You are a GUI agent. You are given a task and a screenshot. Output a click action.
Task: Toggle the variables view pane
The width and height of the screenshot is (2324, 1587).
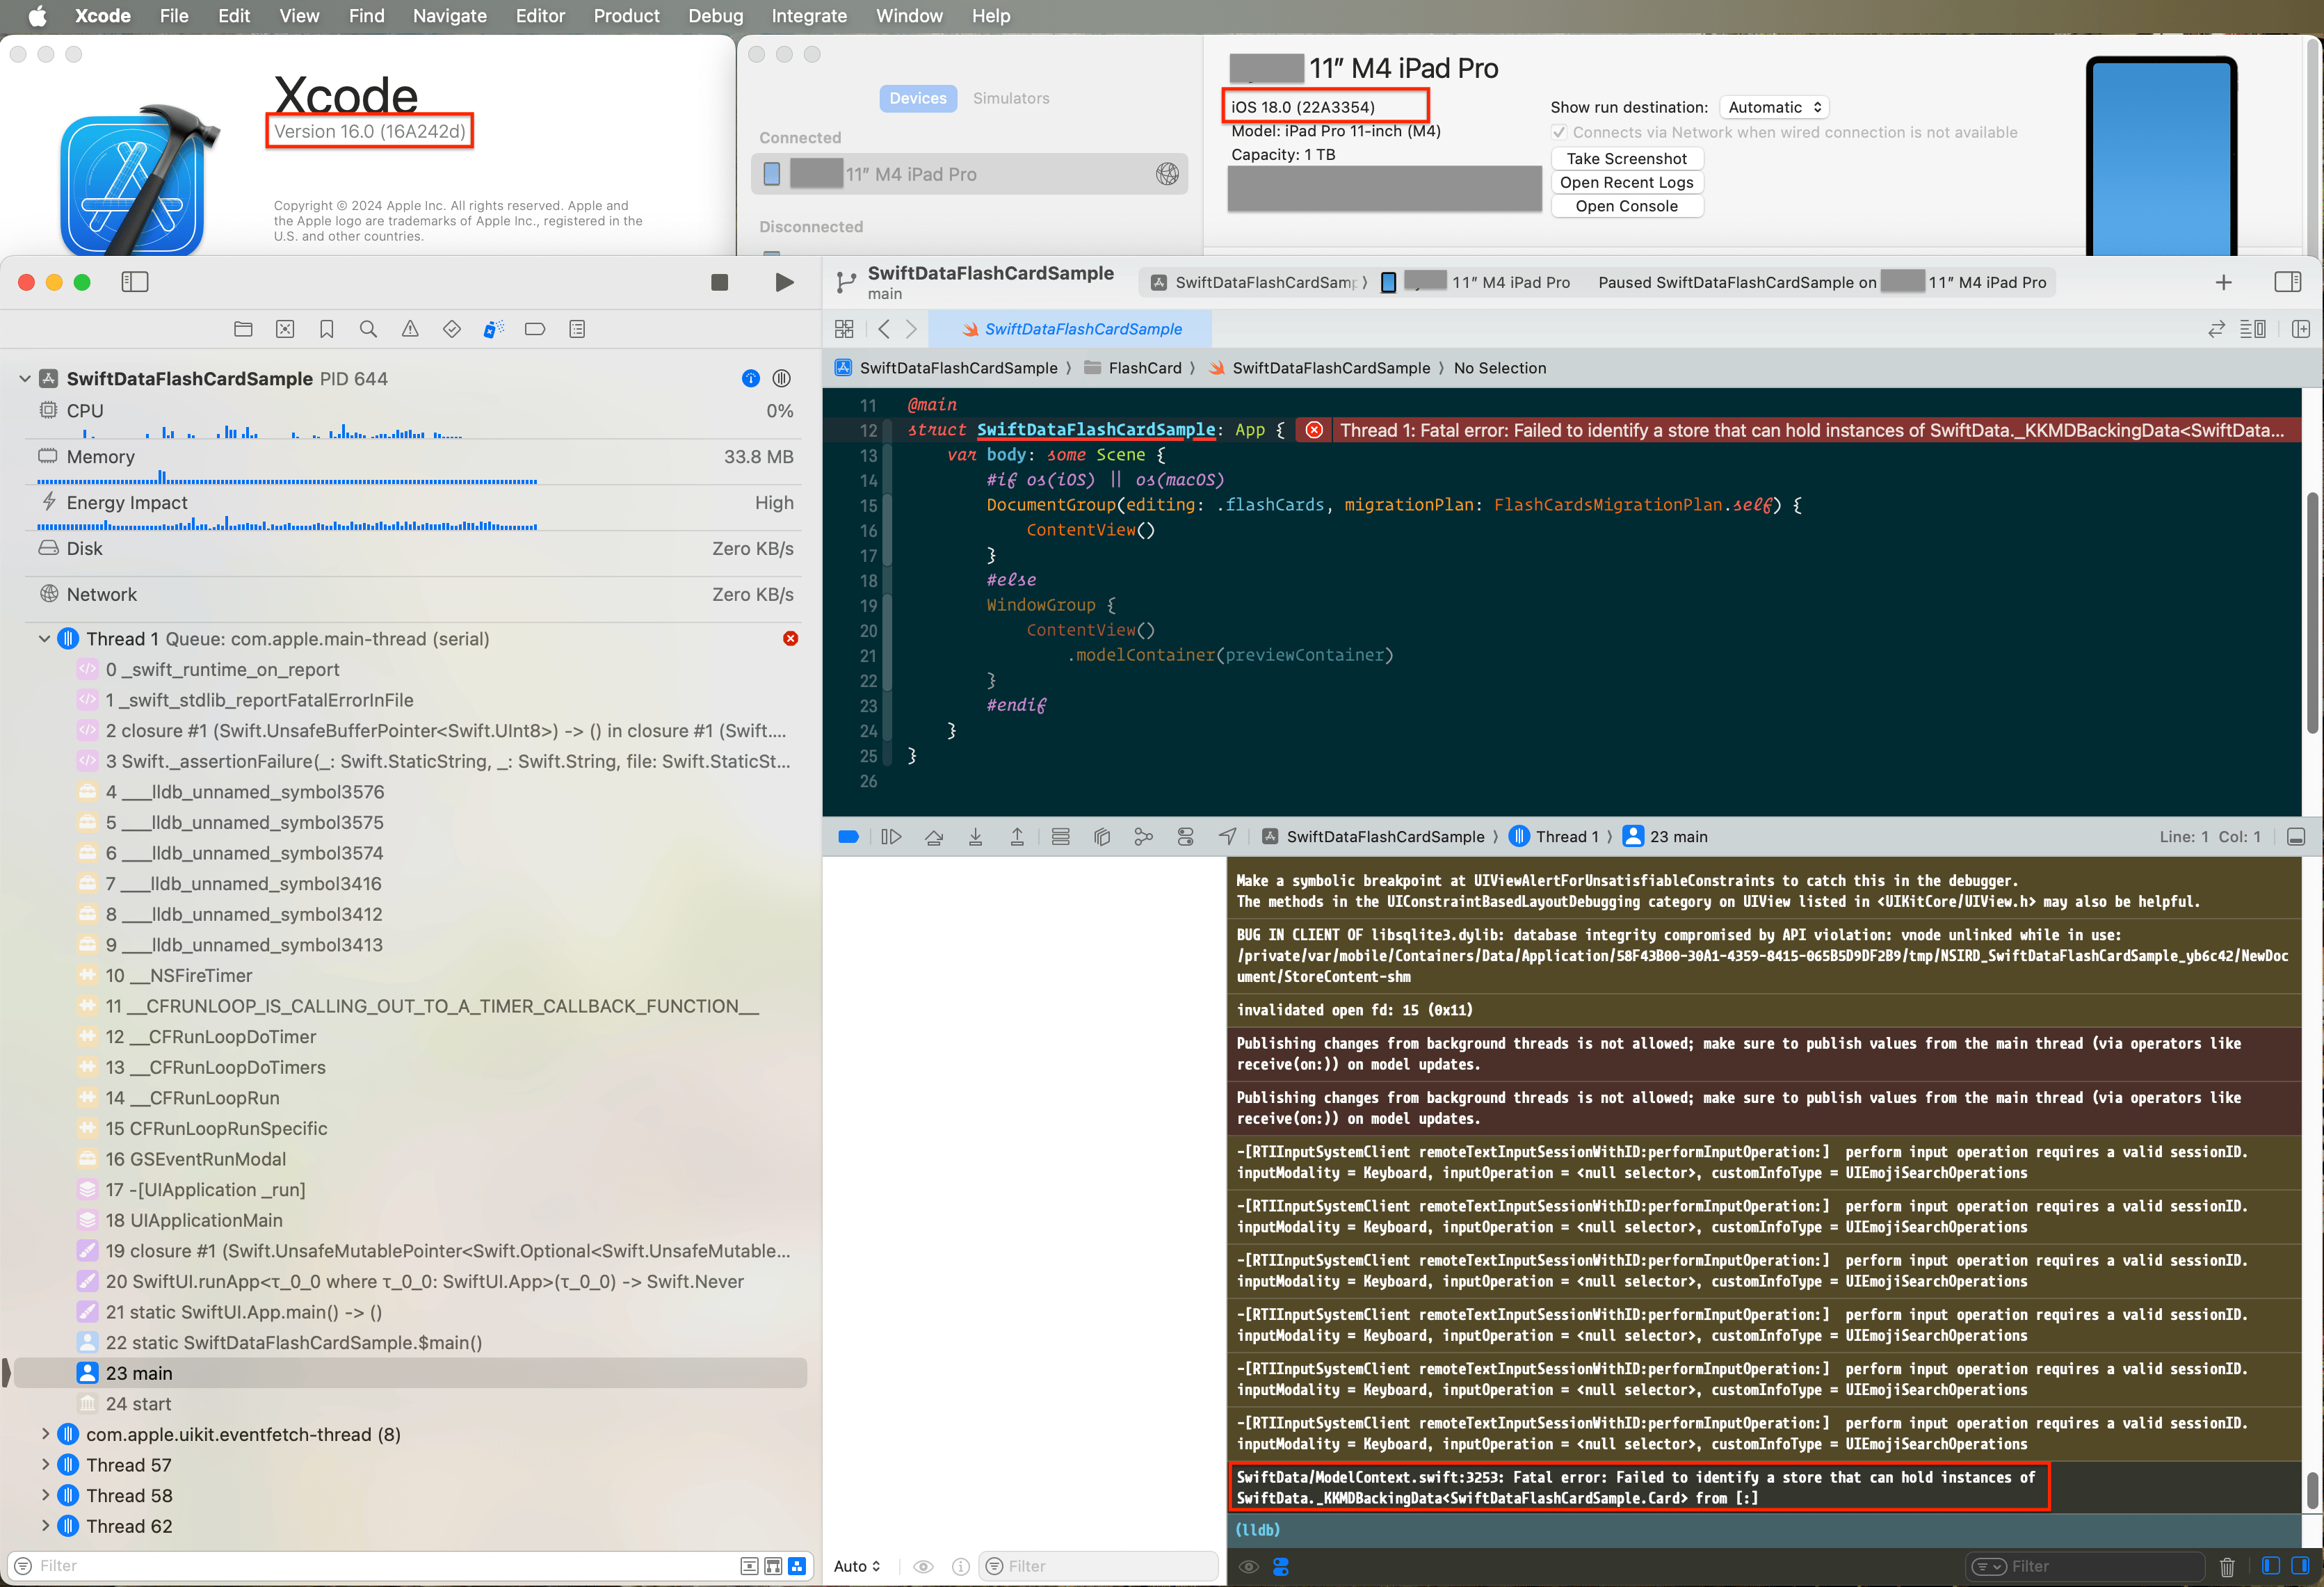(x=2270, y=1566)
